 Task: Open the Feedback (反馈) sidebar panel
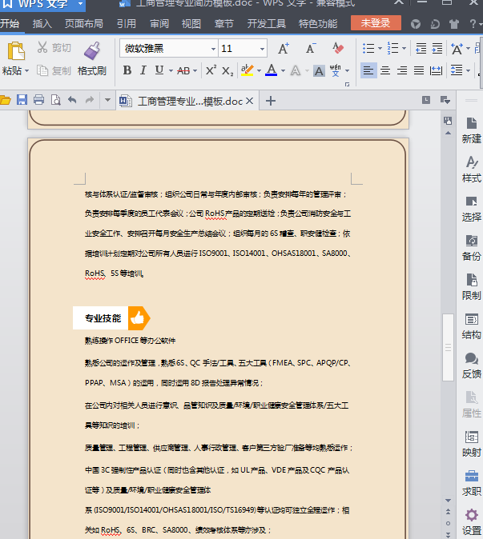pyautogui.click(x=471, y=365)
